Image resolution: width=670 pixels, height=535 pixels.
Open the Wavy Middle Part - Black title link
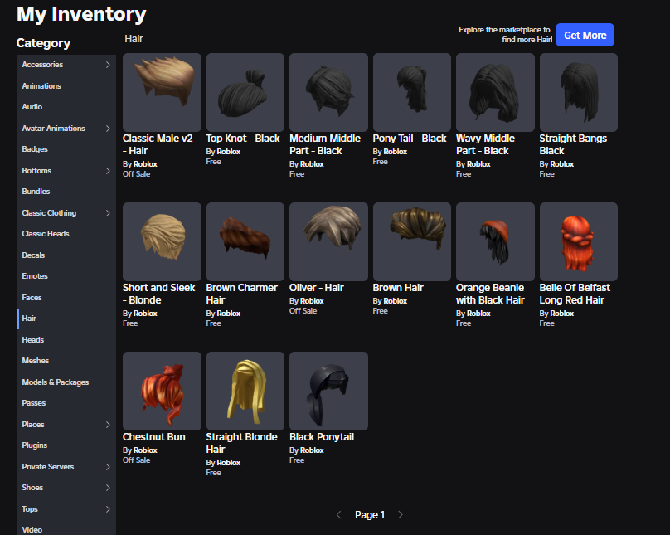485,144
